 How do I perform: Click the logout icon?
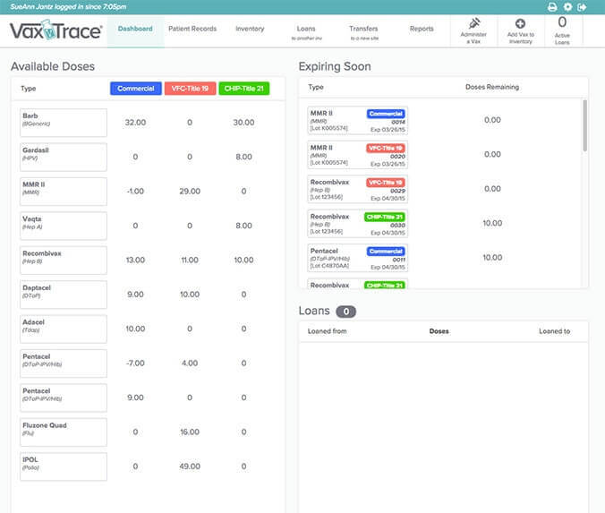point(583,7)
